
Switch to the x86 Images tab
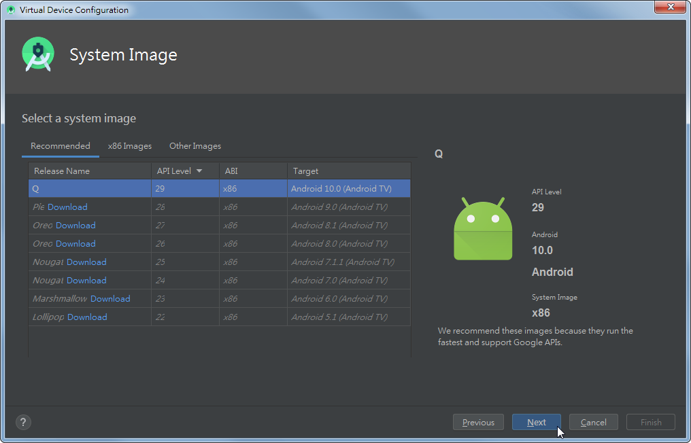[x=129, y=146]
